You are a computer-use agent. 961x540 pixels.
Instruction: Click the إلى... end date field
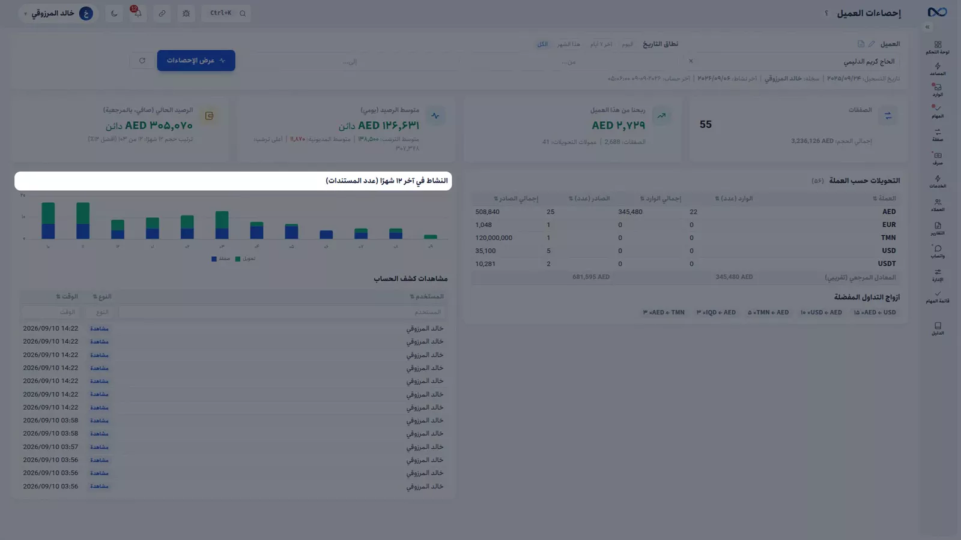click(x=351, y=62)
